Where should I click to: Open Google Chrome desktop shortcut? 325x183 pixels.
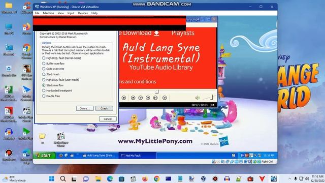click(27, 51)
